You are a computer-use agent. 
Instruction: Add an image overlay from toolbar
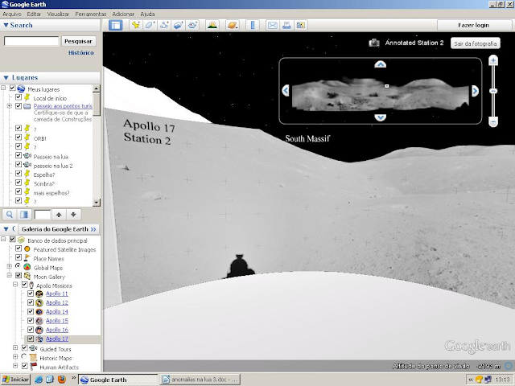[178, 25]
